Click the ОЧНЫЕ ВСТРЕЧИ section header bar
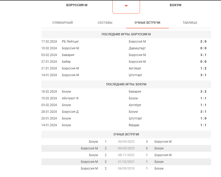Screen dimensions: 221x177 coord(126,134)
